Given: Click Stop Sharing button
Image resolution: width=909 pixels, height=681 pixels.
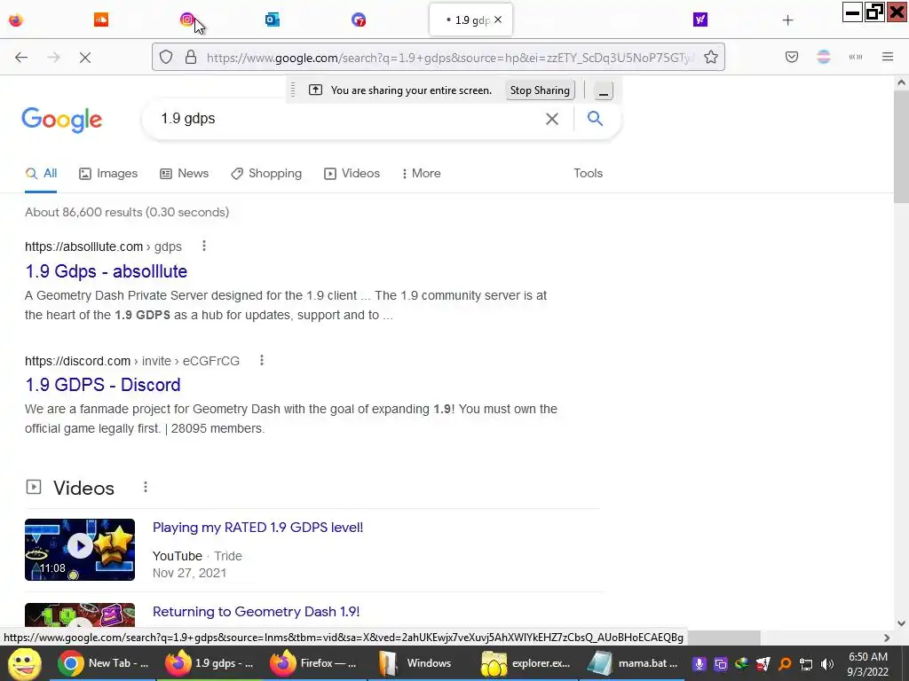Looking at the screenshot, I should coord(540,90).
